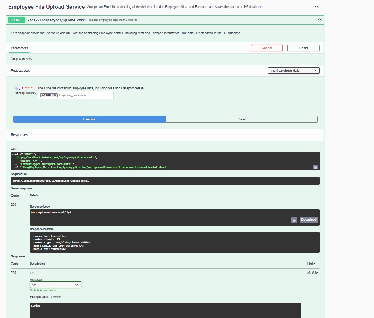Open the Media type dropdown
Viewport: 374px width, 318px height.
(x=55, y=285)
